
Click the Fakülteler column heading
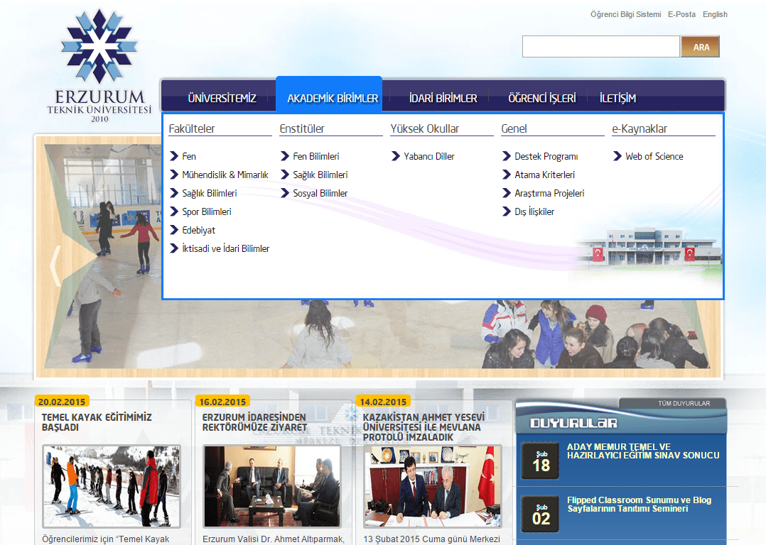(x=192, y=129)
